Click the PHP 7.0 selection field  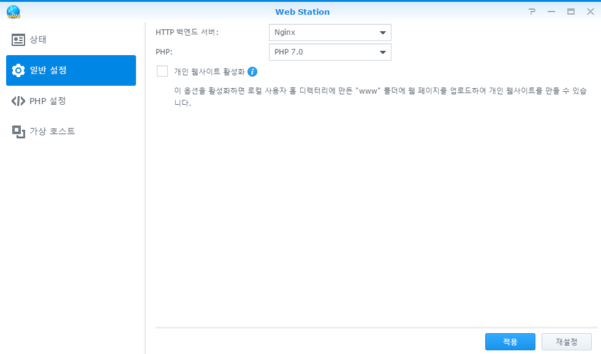click(322, 52)
